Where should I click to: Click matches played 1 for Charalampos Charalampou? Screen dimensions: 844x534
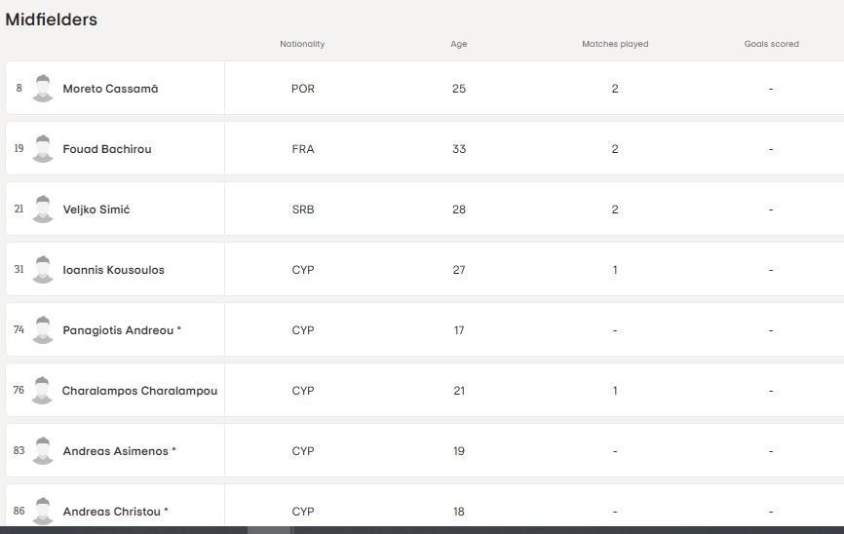coord(615,391)
